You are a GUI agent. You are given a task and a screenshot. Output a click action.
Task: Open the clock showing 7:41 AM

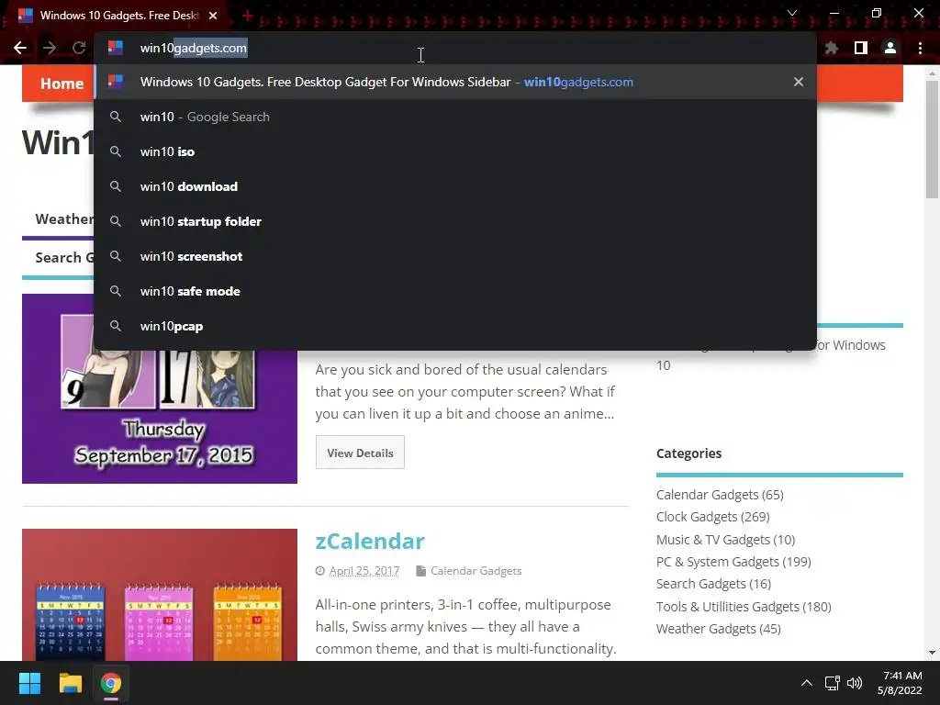(900, 683)
